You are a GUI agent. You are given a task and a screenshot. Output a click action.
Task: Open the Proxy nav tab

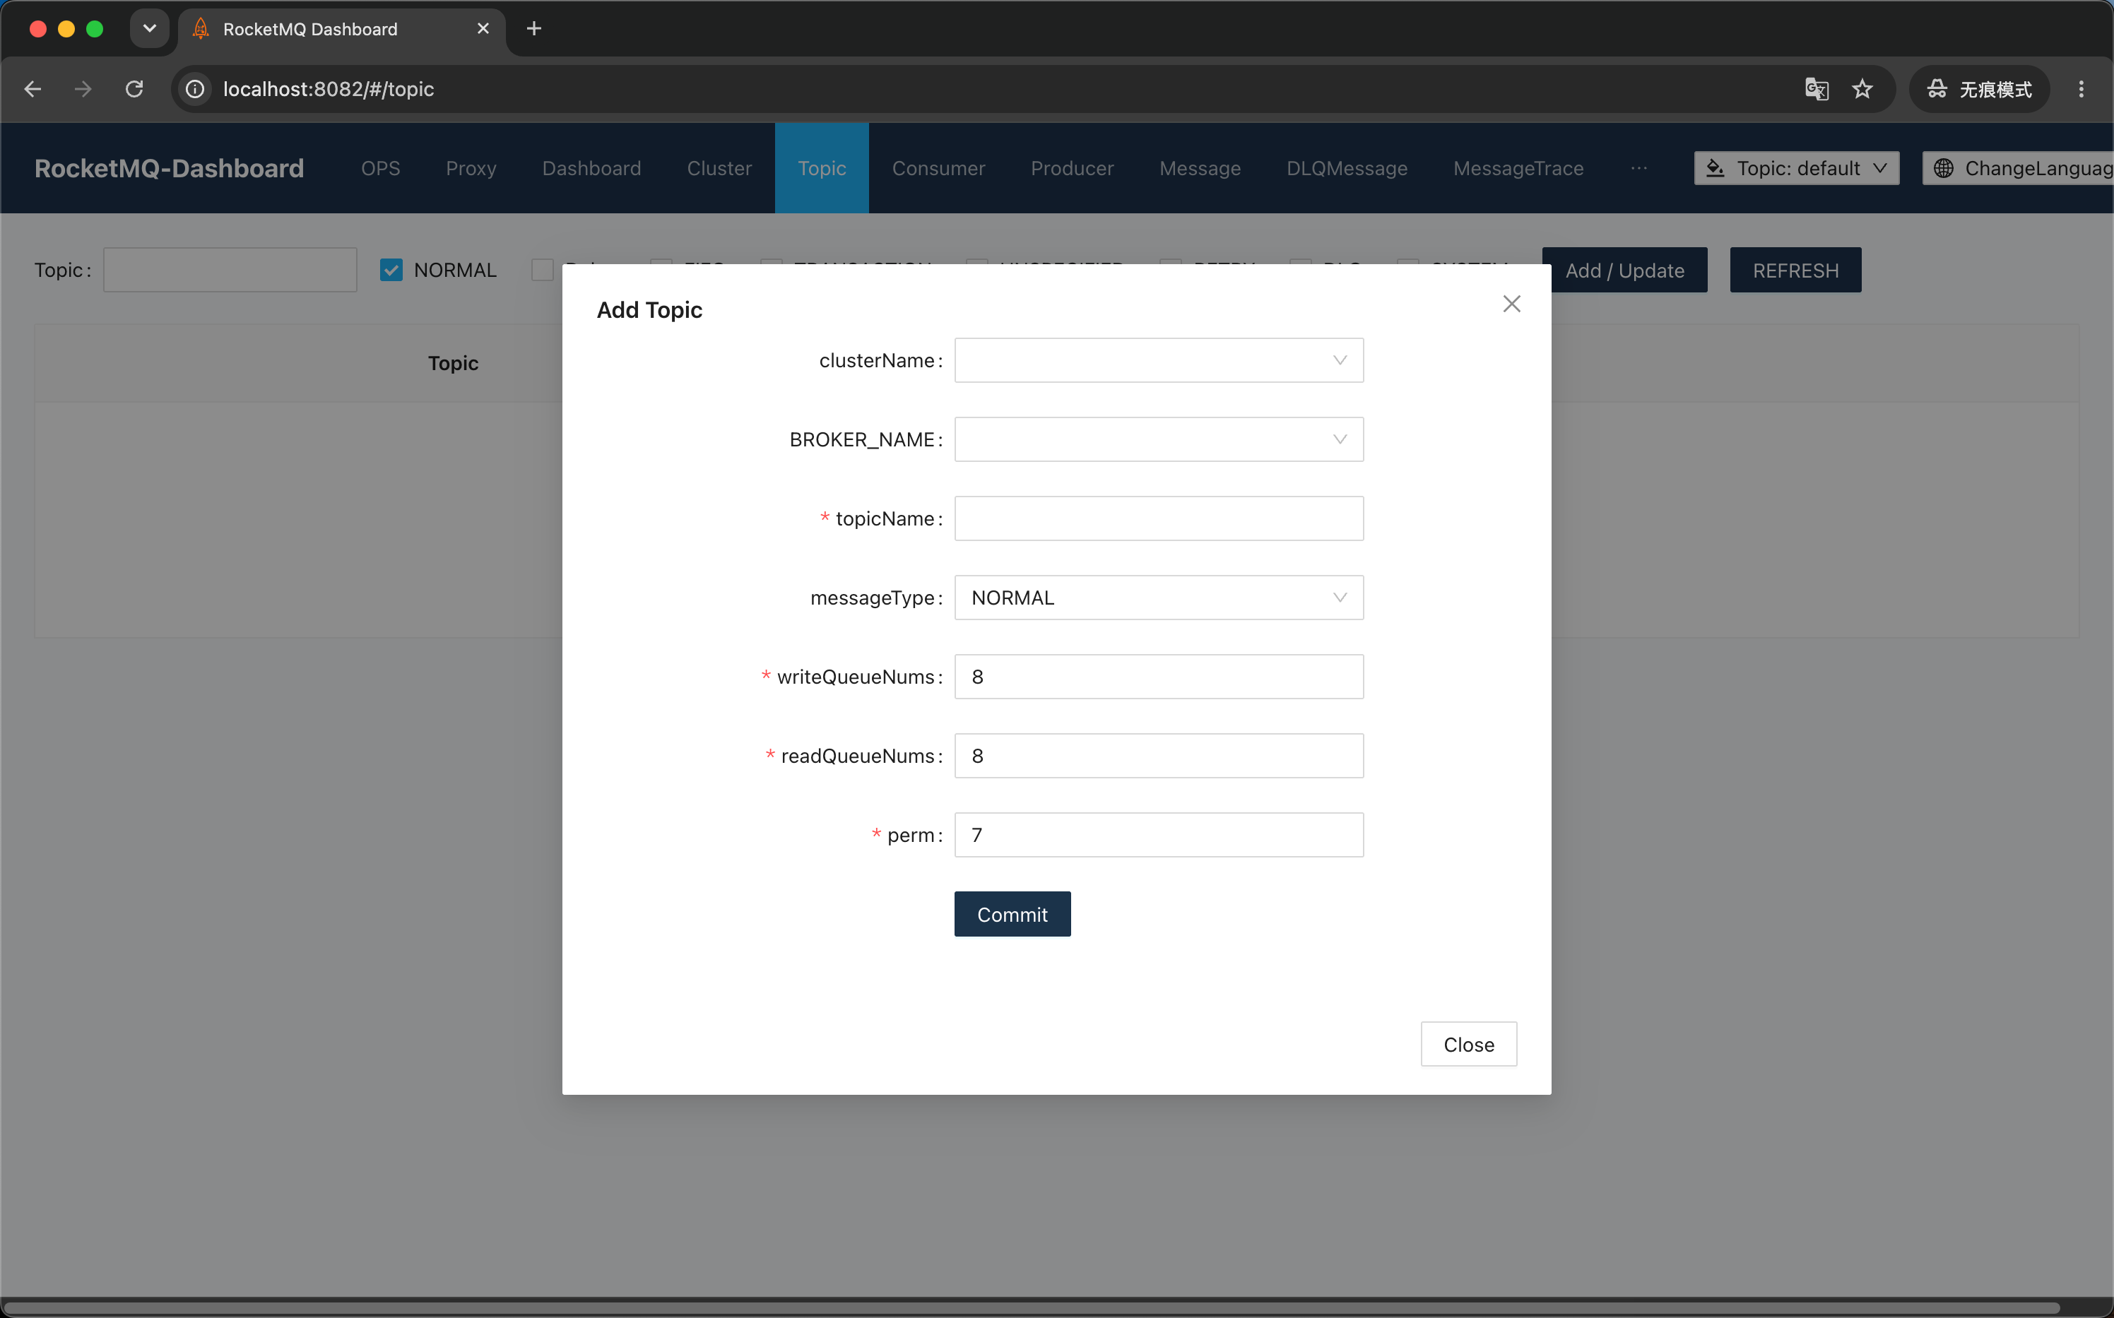[x=471, y=168]
